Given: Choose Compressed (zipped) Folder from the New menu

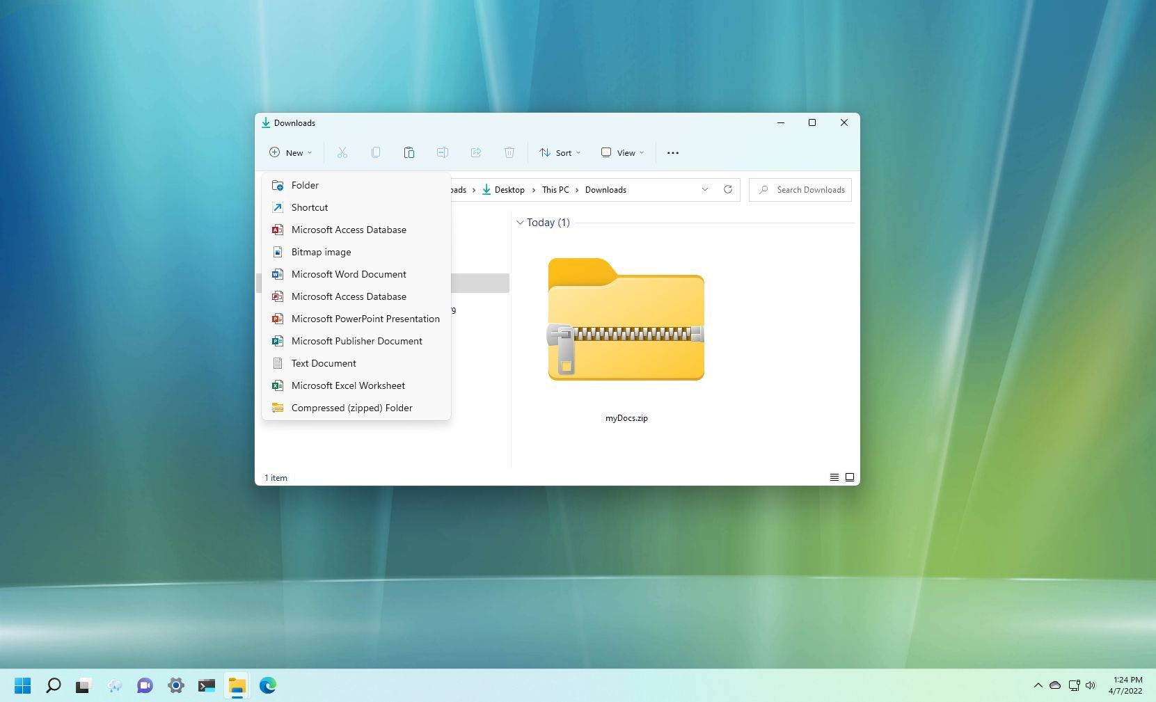Looking at the screenshot, I should coord(351,408).
